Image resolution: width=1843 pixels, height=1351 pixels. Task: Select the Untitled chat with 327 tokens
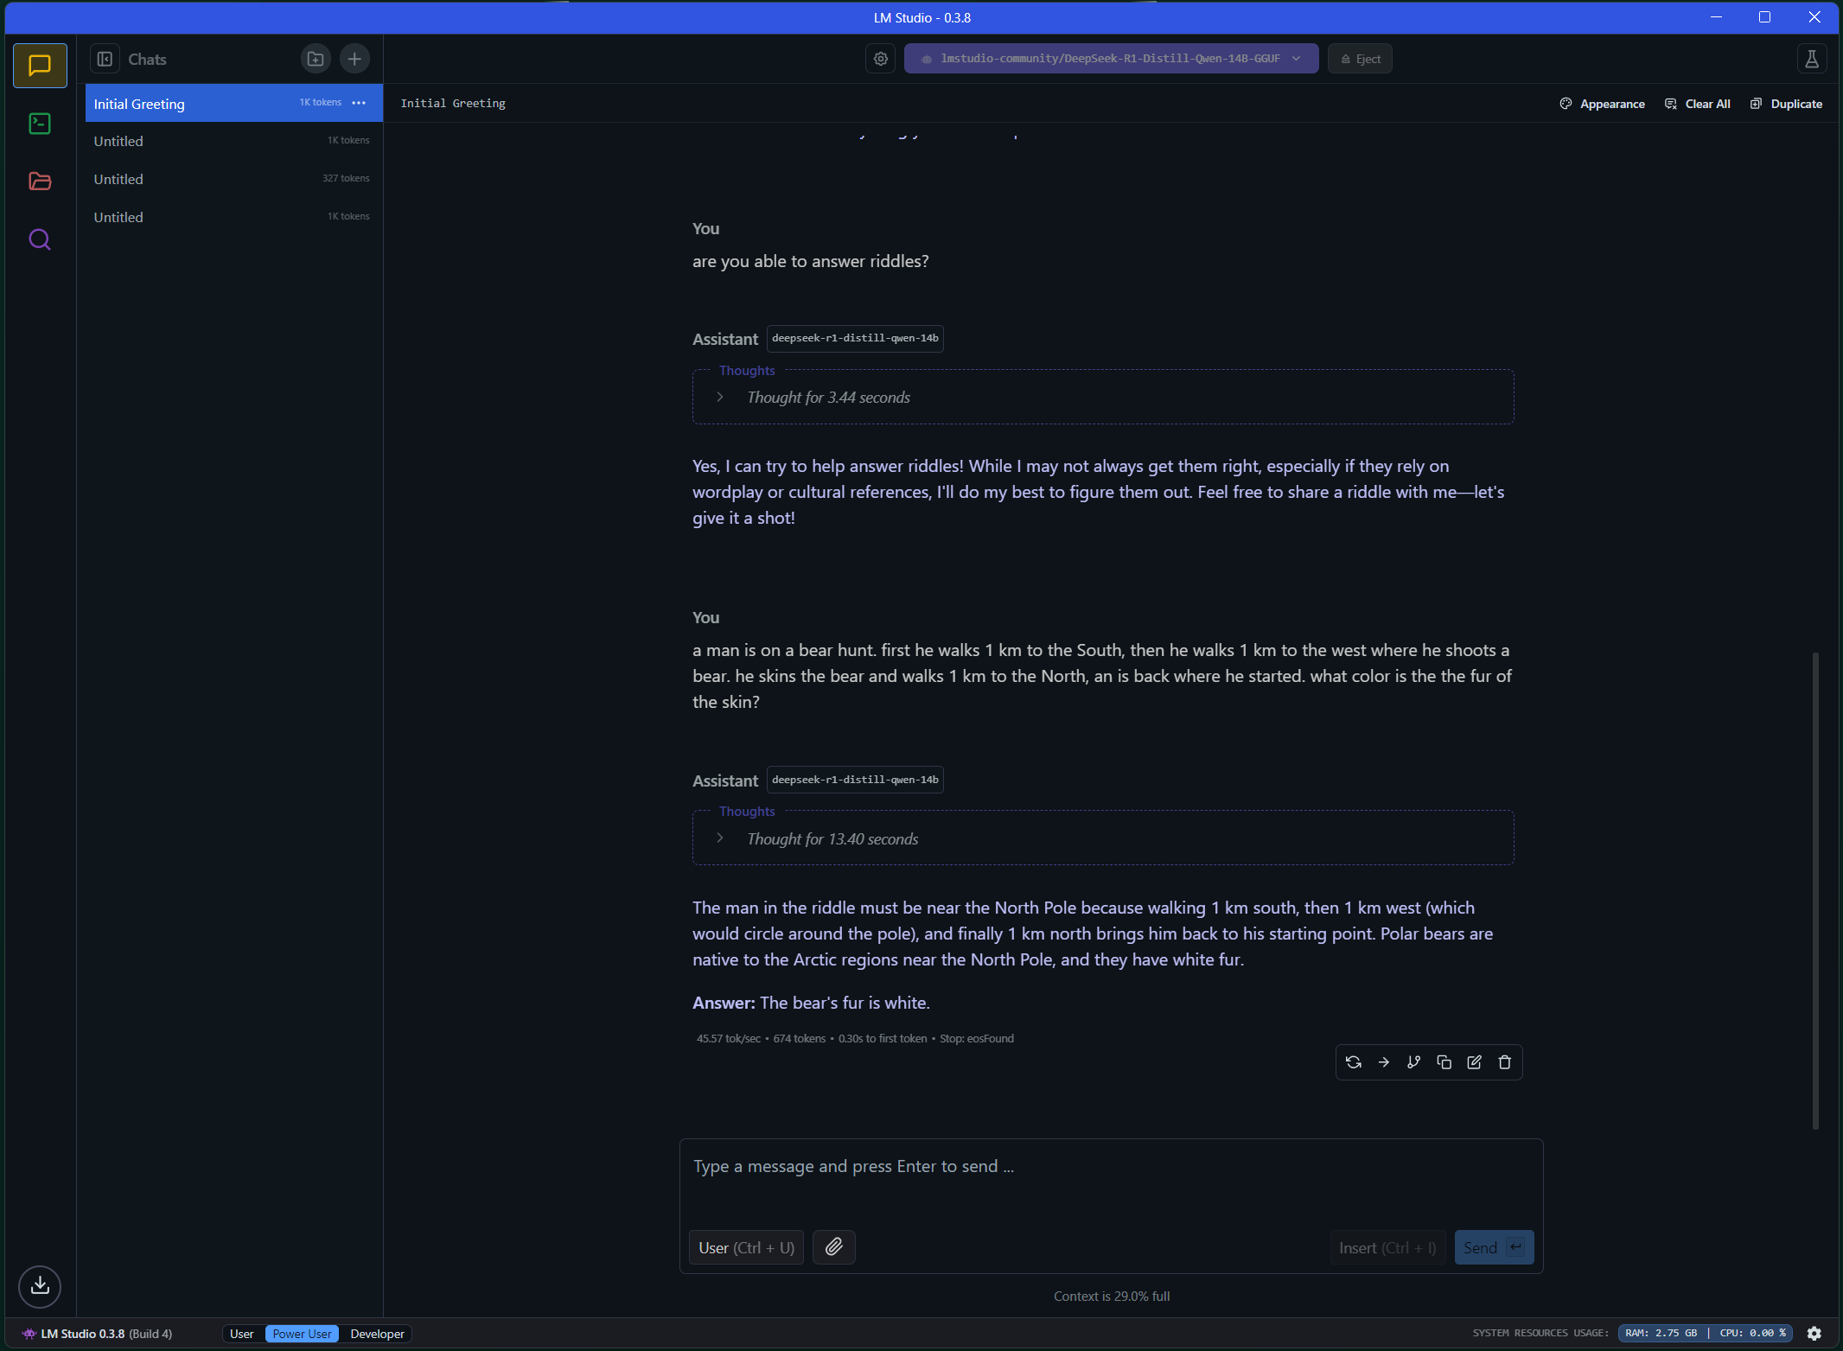232,179
